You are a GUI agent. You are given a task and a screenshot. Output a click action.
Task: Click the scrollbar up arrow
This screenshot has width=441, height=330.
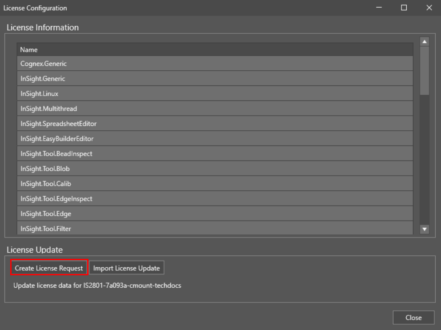coord(424,41)
